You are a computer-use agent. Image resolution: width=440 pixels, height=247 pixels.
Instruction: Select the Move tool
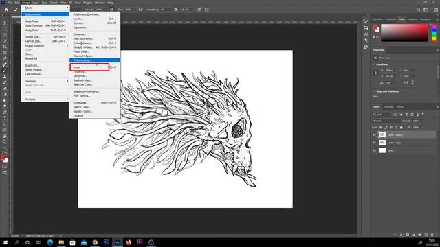pyautogui.click(x=5, y=23)
